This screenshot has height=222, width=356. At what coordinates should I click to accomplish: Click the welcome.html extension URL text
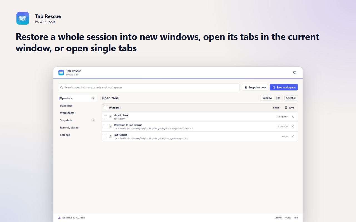point(153,128)
